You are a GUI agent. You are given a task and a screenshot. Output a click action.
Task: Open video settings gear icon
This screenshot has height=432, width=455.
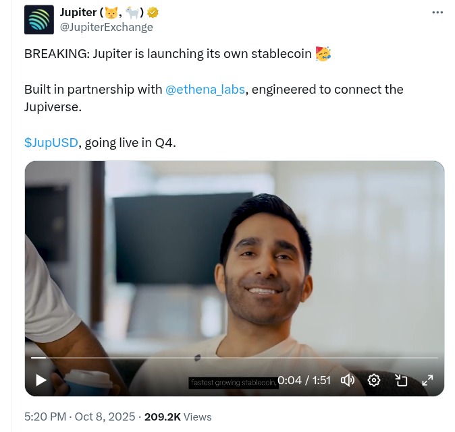point(374,380)
